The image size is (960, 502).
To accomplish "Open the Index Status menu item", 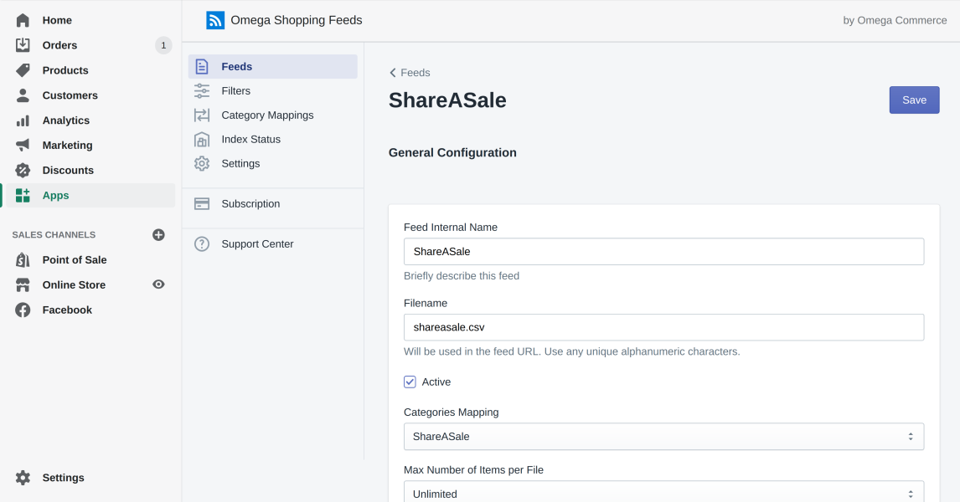I will click(x=272, y=140).
